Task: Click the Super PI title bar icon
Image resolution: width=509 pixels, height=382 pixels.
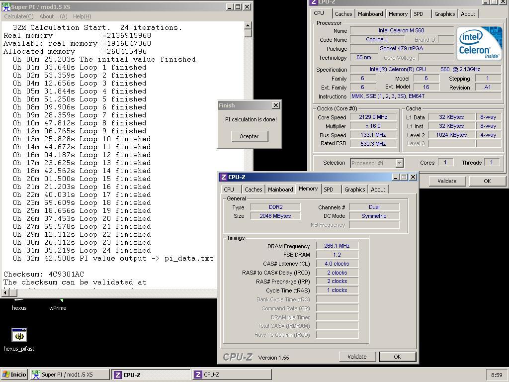Action: pyautogui.click(x=6, y=6)
